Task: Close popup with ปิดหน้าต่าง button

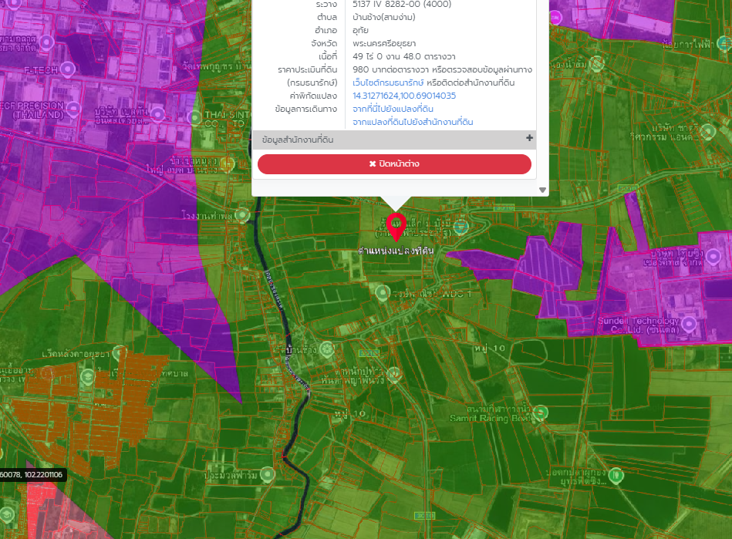Action: 394,163
